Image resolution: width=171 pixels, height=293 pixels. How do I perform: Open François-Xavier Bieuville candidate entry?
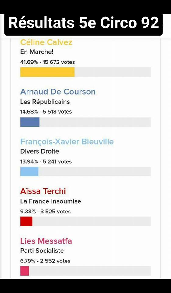coord(67,142)
